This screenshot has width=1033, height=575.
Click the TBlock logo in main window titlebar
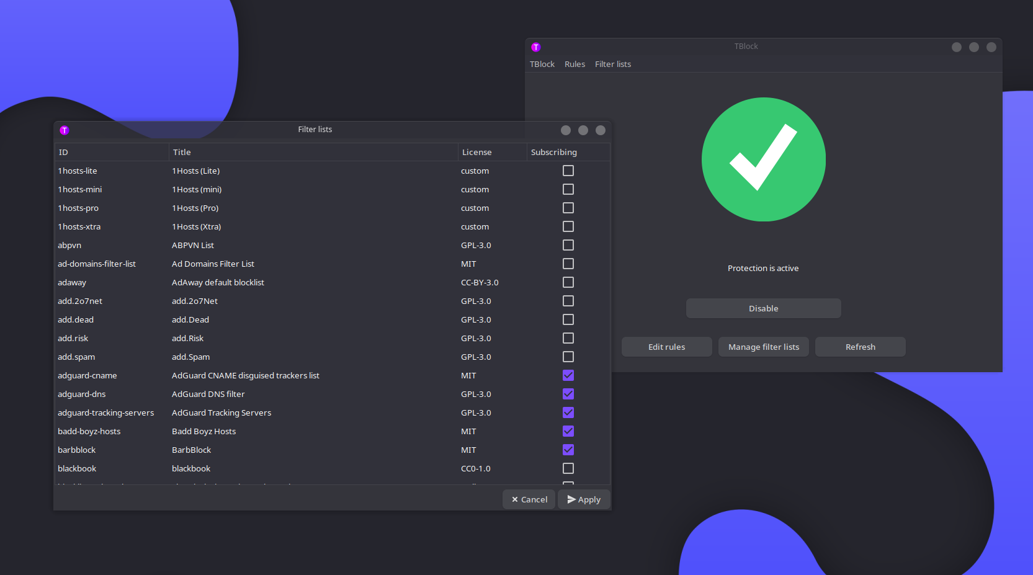point(536,47)
